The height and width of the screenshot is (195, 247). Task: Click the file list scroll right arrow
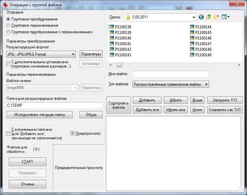pos(239,65)
